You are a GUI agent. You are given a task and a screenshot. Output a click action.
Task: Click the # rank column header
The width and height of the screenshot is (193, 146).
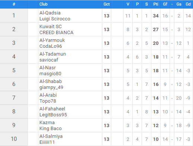pyautogui.click(x=14, y=4)
